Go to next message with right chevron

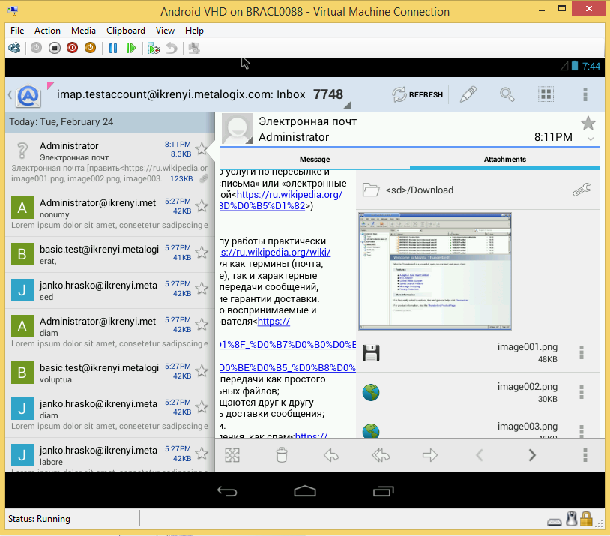point(532,454)
